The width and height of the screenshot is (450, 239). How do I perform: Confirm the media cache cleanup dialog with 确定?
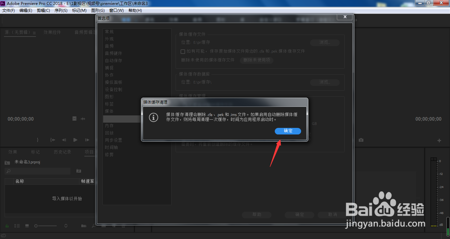coord(288,131)
